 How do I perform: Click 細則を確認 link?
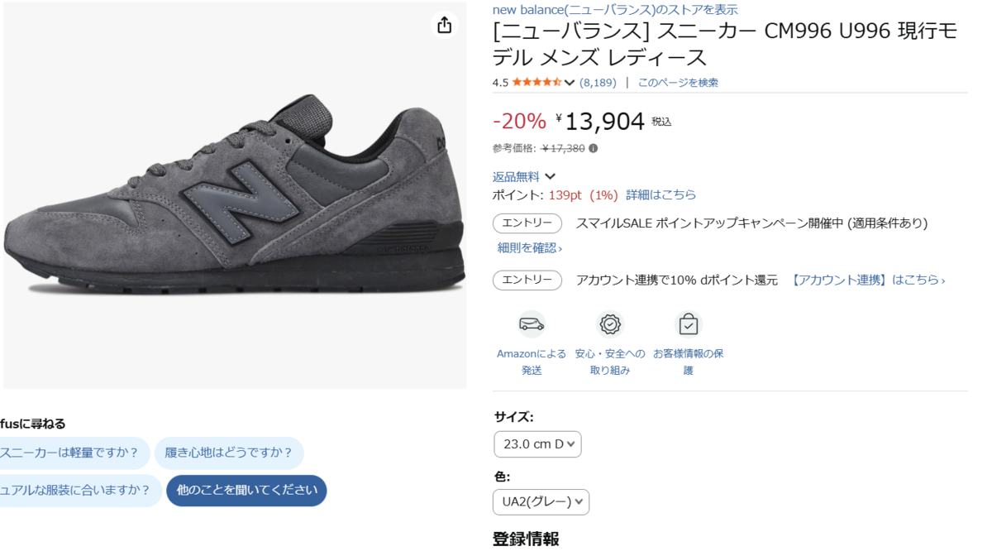(x=530, y=248)
